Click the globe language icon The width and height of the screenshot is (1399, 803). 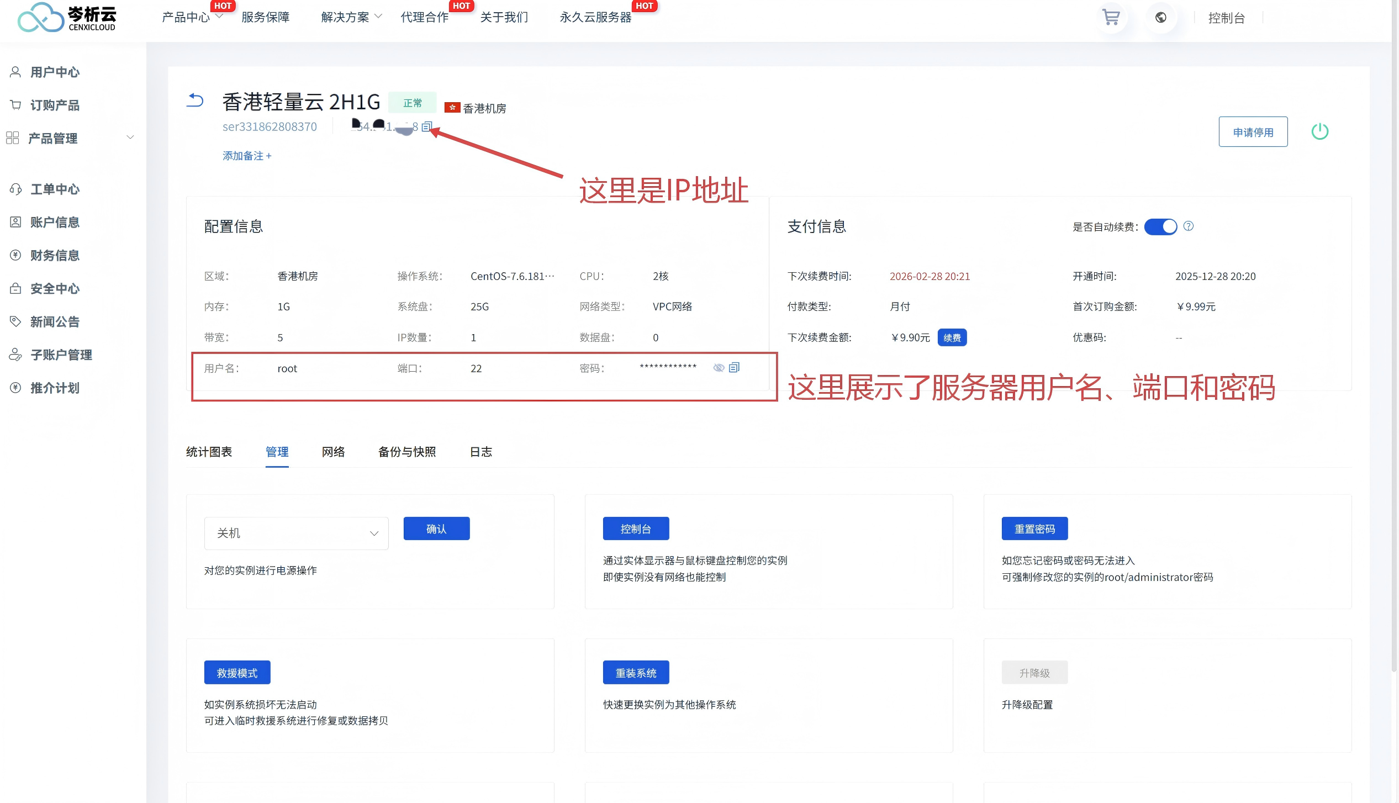click(x=1160, y=17)
